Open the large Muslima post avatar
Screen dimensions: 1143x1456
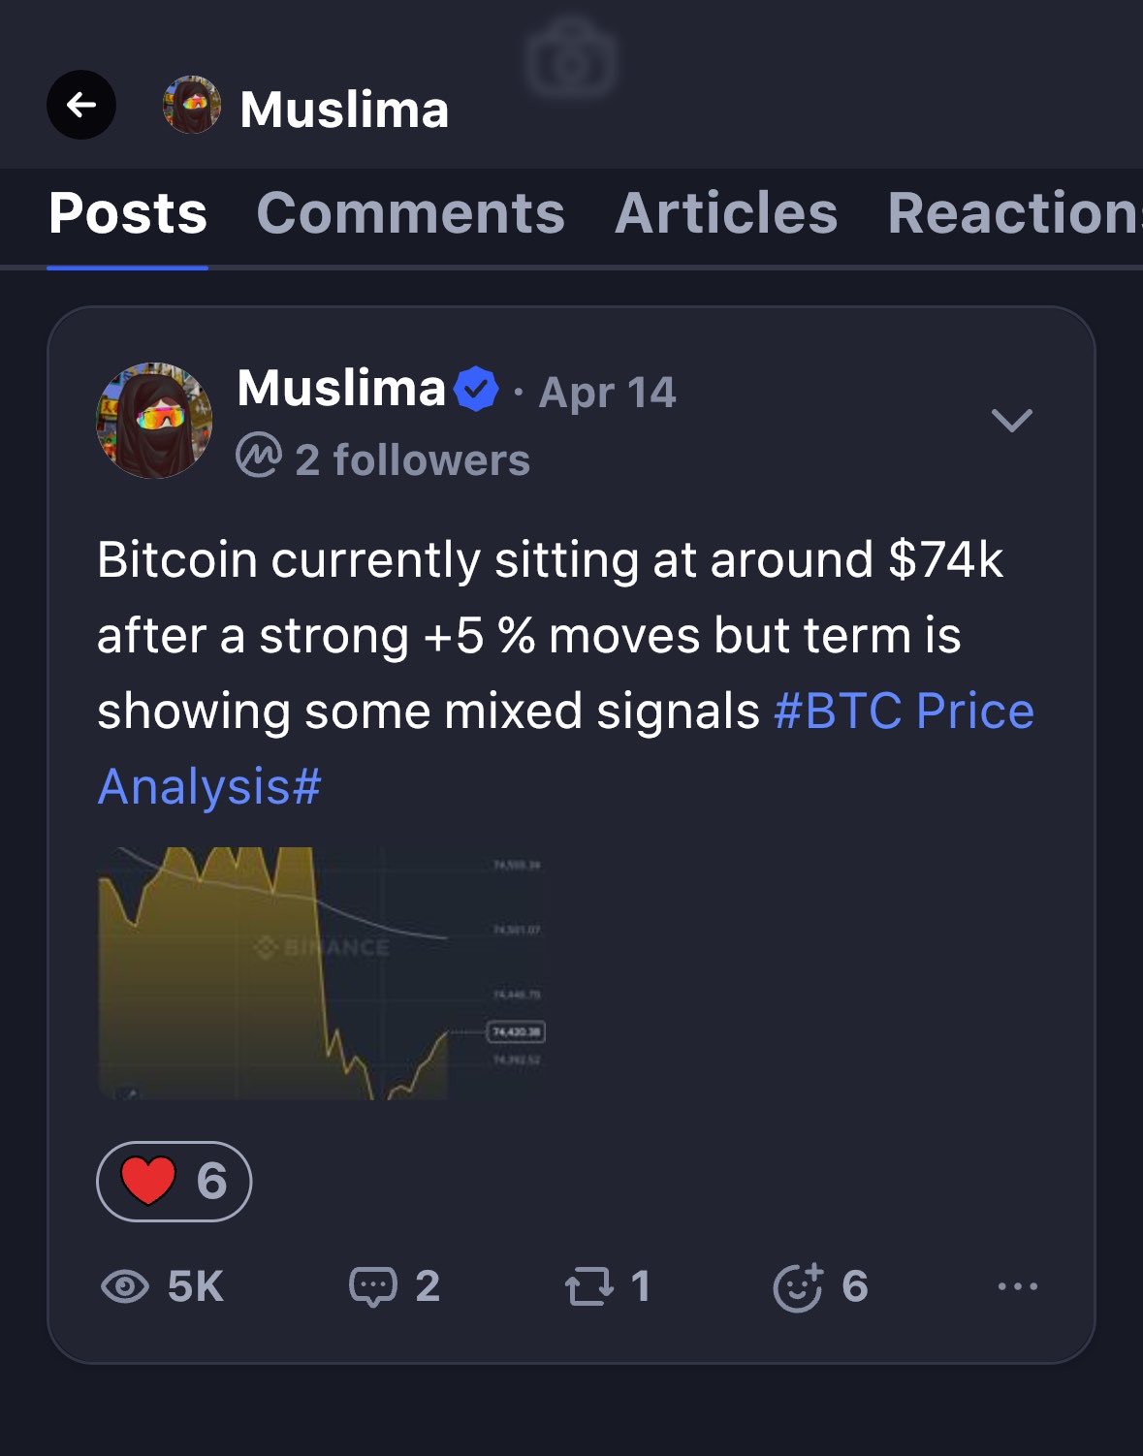154,421
